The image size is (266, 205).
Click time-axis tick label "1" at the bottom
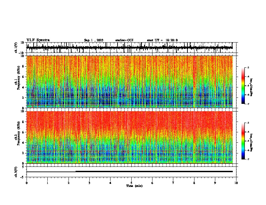coord(47,183)
